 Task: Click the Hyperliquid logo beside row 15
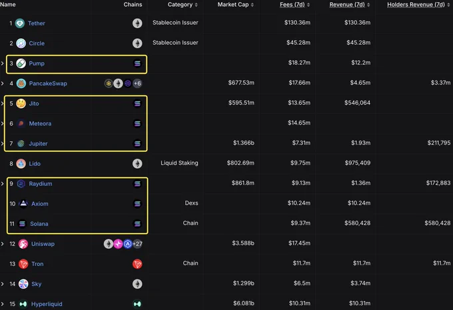(x=23, y=304)
